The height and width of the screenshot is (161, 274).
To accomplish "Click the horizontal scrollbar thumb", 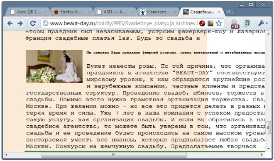I will (114, 155).
